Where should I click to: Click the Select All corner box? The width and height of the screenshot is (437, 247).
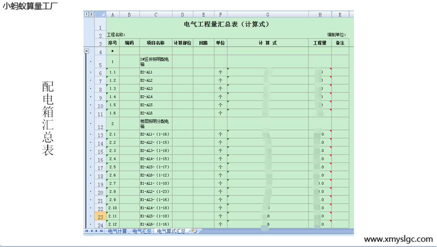coord(100,14)
